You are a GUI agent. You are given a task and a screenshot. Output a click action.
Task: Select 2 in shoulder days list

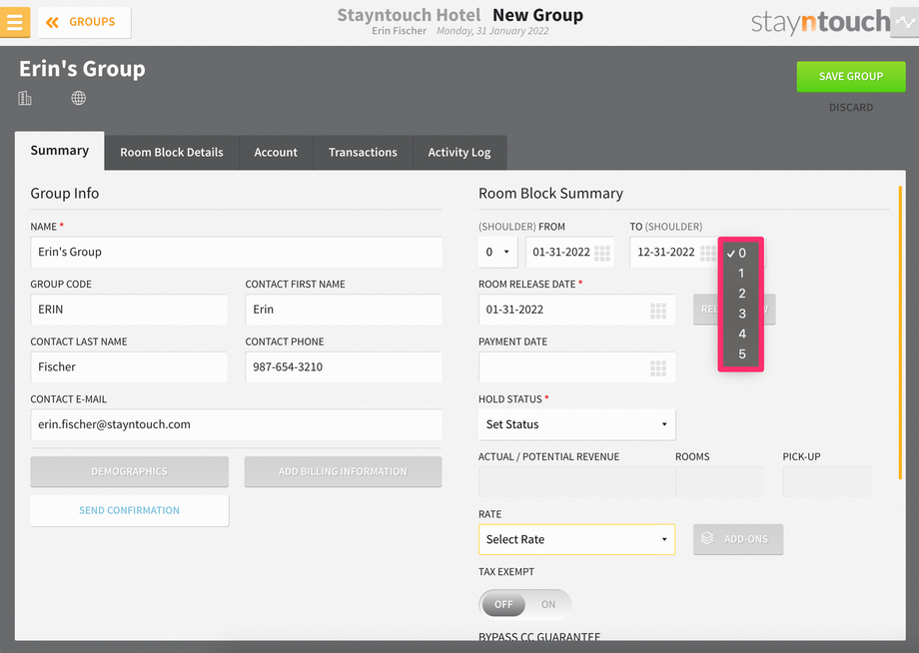point(741,294)
